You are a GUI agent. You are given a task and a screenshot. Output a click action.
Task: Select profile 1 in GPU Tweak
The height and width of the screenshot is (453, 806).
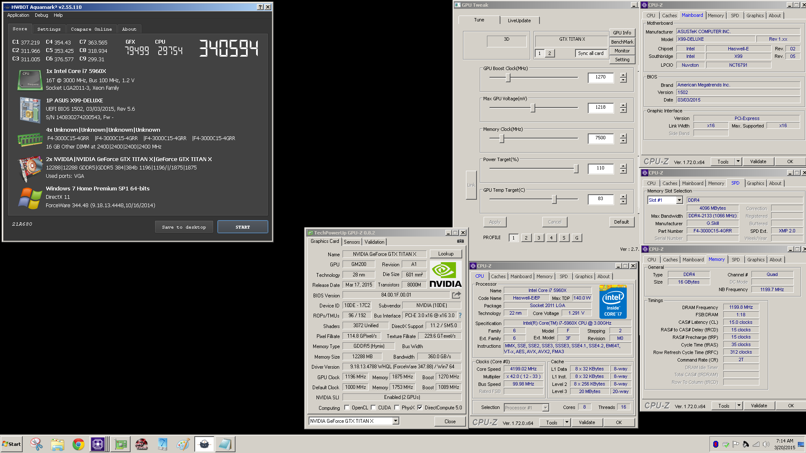click(x=513, y=238)
